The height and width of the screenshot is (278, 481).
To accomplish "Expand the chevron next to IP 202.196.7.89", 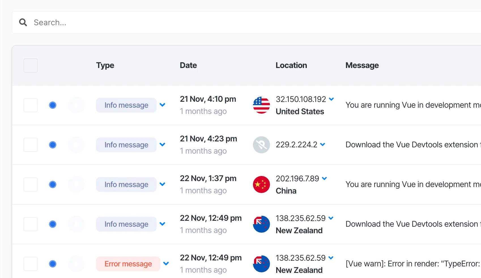I will point(324,179).
